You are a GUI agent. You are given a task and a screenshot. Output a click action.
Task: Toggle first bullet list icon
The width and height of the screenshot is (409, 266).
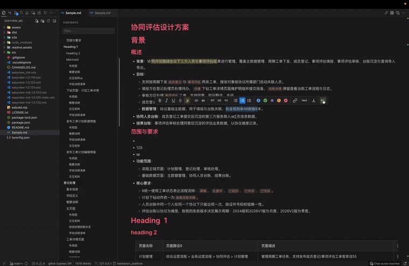[x=235, y=101]
